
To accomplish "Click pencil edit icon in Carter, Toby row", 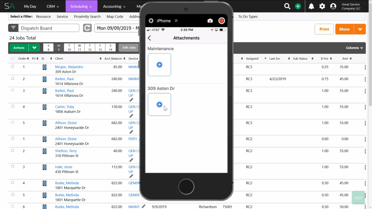I will click(131, 116).
